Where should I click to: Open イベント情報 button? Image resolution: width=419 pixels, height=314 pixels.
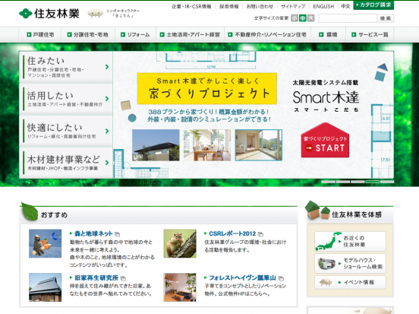point(351,282)
